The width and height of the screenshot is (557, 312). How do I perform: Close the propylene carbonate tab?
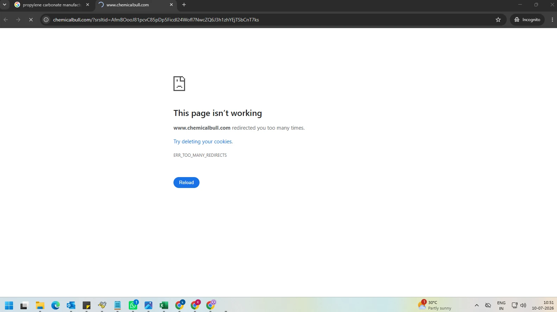(88, 5)
